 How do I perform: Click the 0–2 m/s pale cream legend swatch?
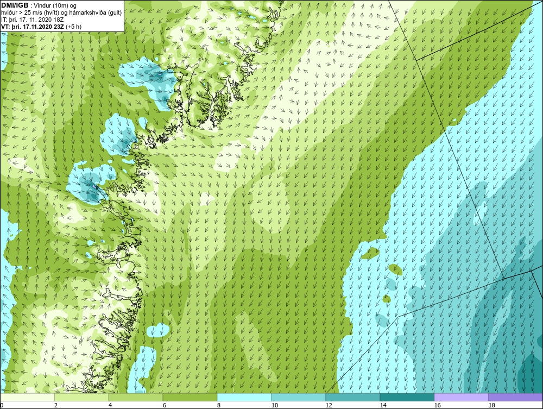[27, 397]
